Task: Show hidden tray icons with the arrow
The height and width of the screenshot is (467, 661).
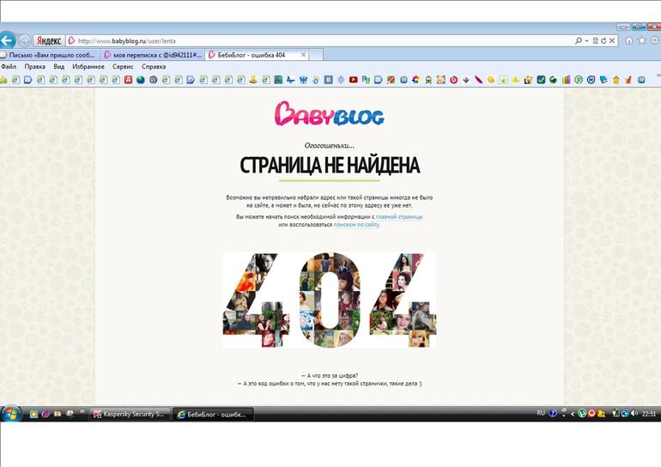Action: click(573, 414)
